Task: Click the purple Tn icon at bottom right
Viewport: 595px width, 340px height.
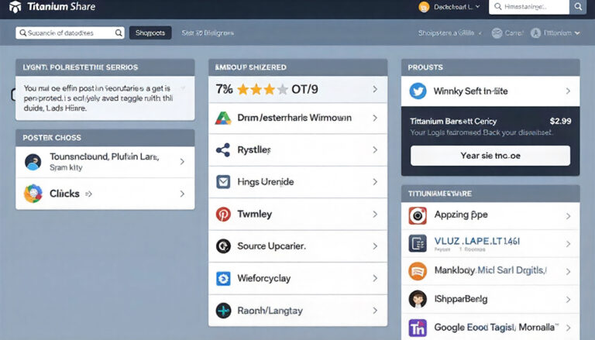Action: 418,328
